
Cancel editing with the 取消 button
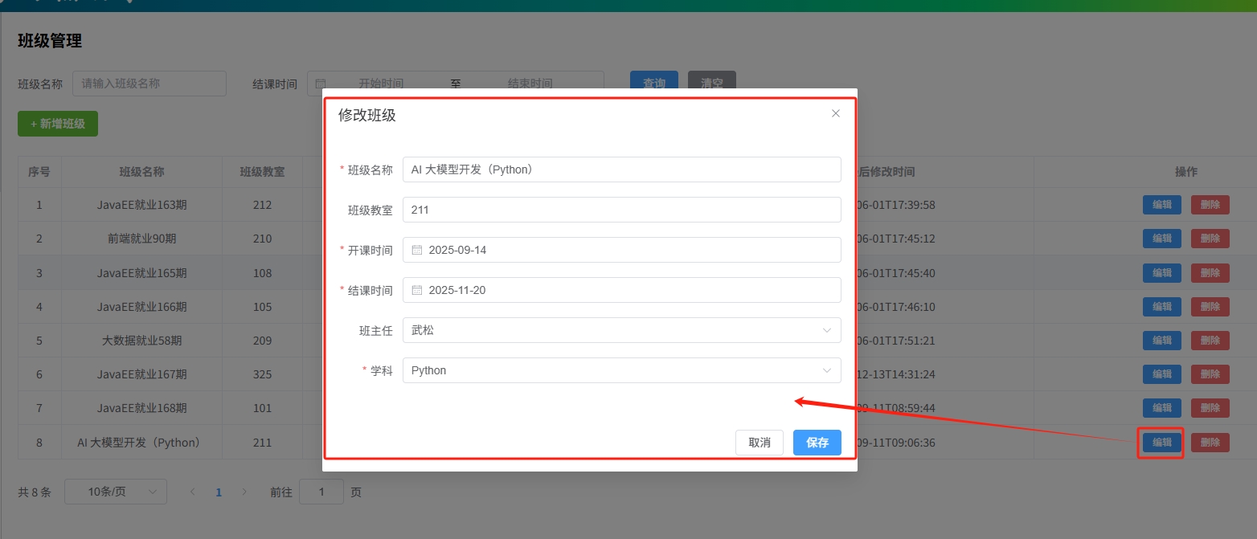coord(759,443)
